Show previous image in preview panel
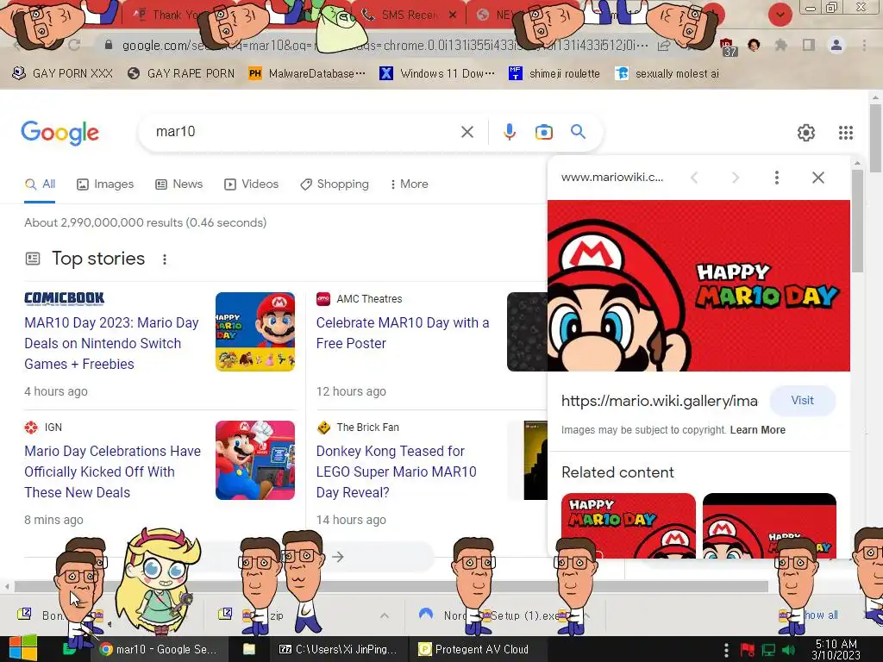 click(x=694, y=178)
